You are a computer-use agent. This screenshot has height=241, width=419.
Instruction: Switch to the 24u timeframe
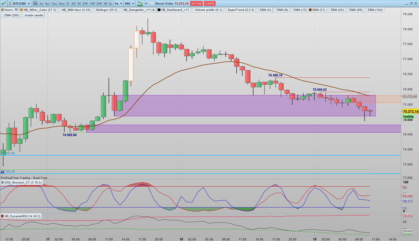click(61, 4)
